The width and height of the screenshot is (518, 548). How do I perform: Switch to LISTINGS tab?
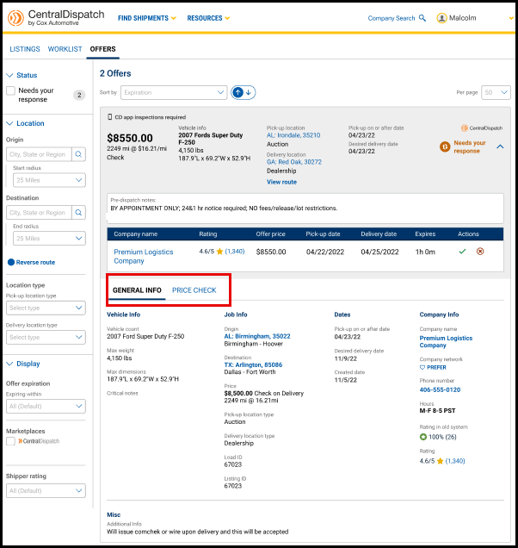point(25,49)
